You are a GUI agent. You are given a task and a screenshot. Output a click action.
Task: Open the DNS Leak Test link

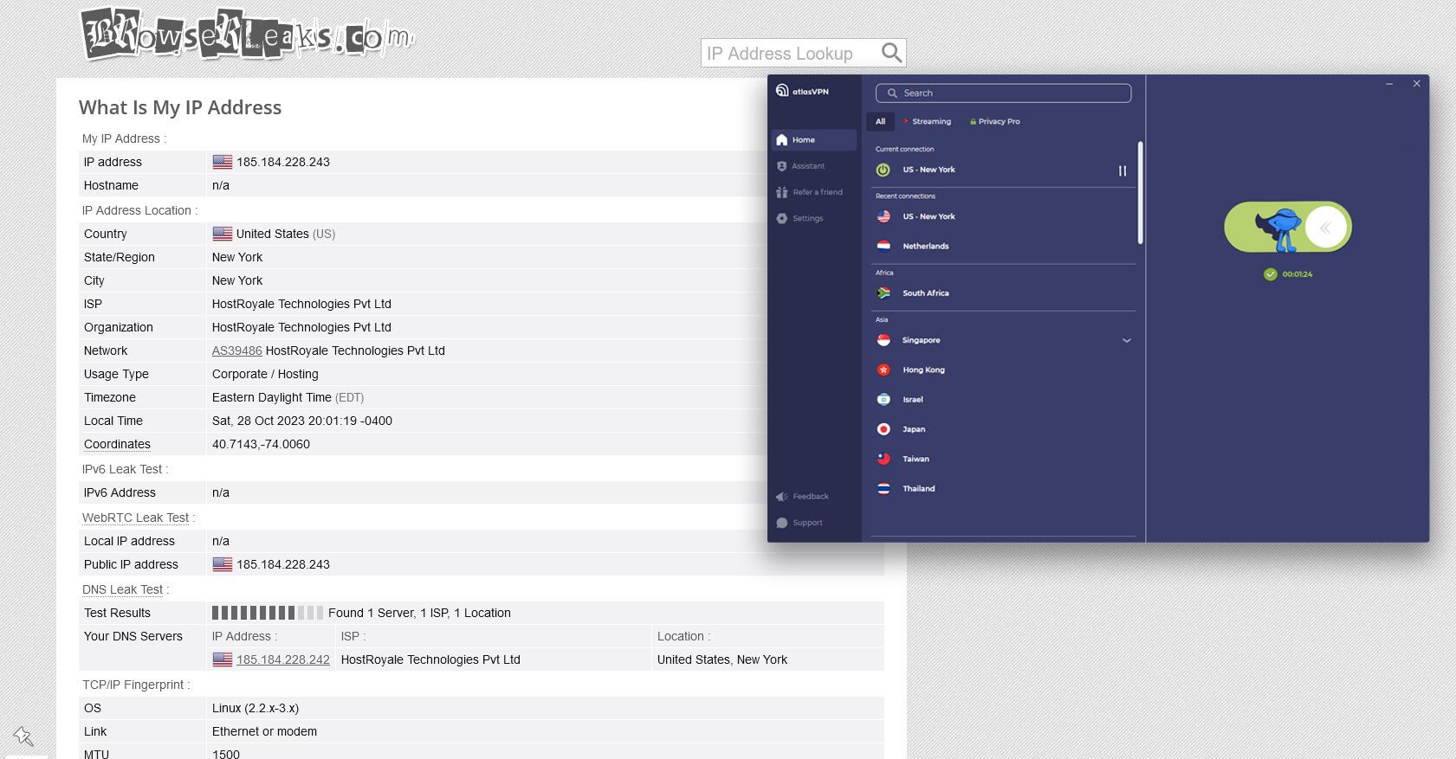click(x=122, y=589)
